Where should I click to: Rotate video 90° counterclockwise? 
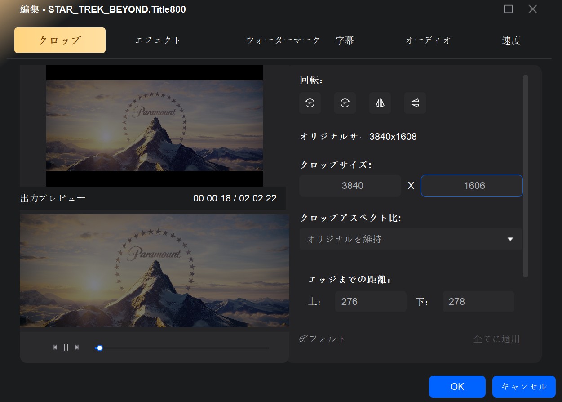(310, 103)
